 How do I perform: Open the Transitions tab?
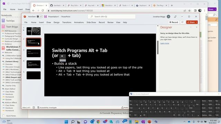tap(67, 22)
